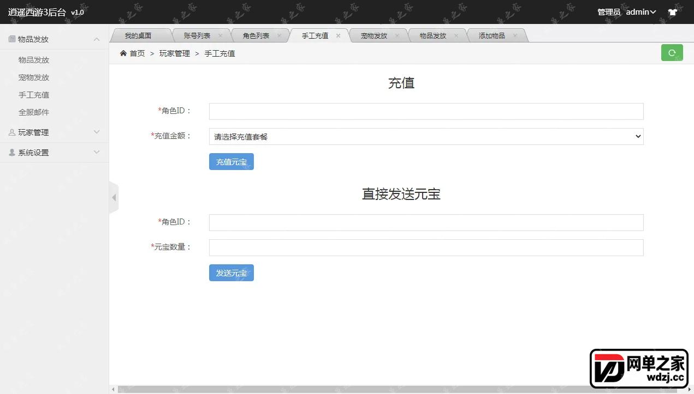This screenshot has height=394, width=694.
Task: Focus the 元宝数量 input field
Action: coord(426,247)
